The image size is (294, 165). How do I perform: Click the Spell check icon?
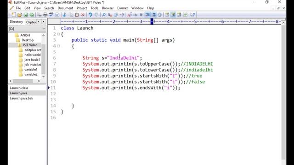coord(51,15)
